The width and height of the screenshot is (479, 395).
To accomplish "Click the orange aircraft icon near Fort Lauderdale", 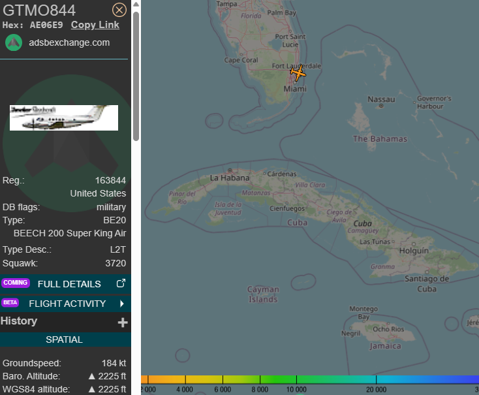I will click(x=298, y=73).
